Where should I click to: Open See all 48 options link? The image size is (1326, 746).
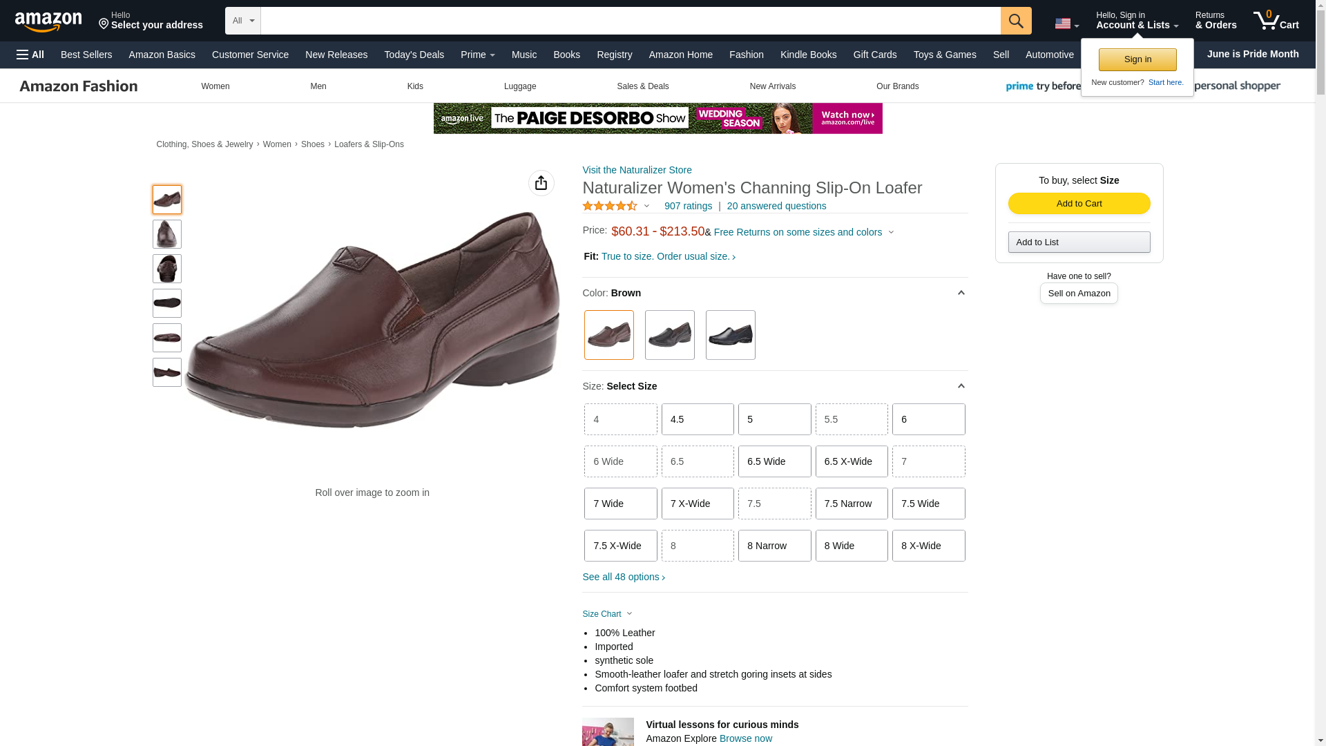point(623,577)
